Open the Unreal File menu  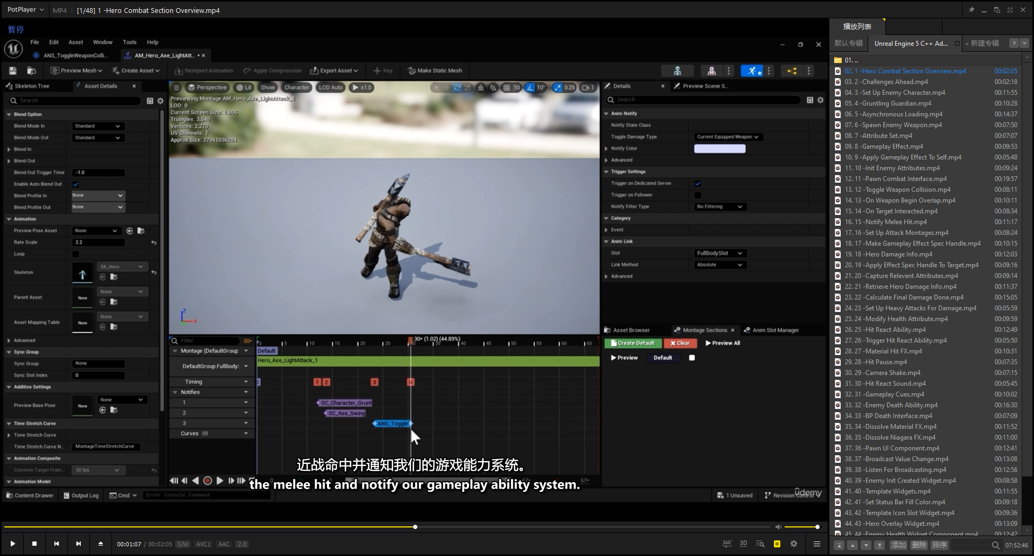[34, 42]
